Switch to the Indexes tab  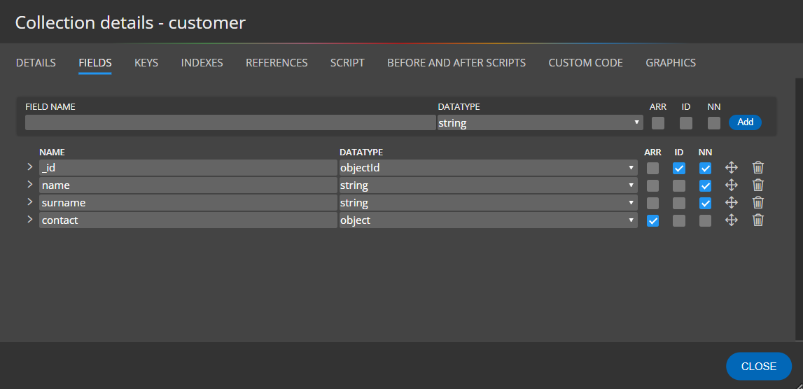click(x=202, y=63)
